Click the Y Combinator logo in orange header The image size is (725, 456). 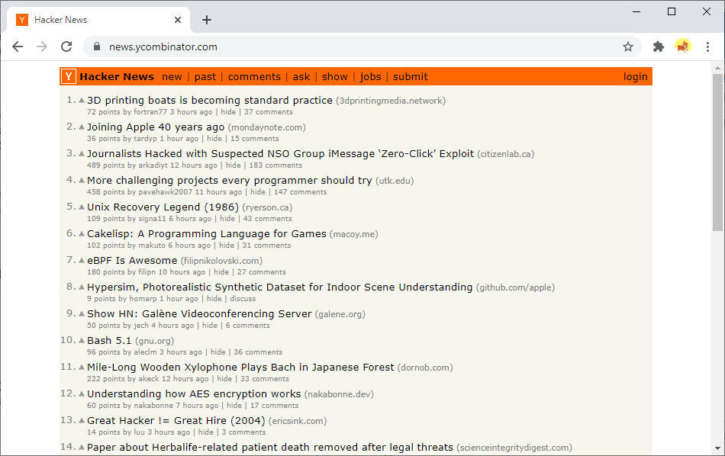[69, 77]
